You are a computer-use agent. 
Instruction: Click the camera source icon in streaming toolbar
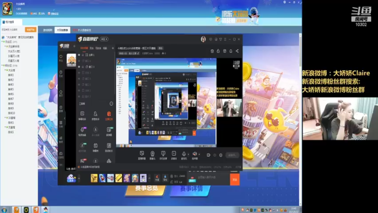(x=152, y=154)
